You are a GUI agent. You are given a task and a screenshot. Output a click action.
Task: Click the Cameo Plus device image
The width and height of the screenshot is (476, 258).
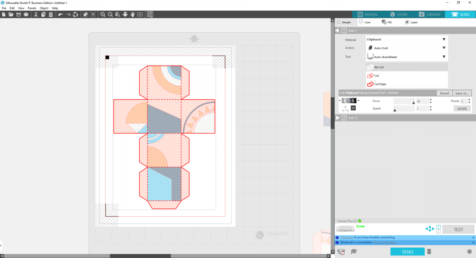[345, 229]
